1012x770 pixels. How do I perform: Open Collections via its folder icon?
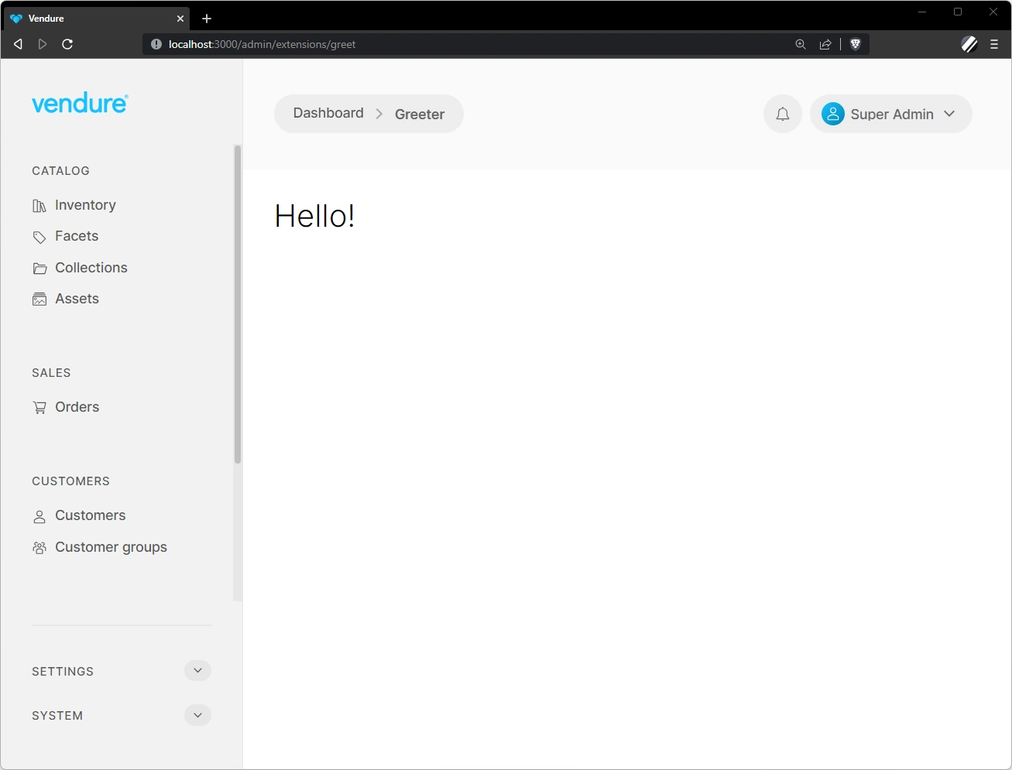pos(39,267)
